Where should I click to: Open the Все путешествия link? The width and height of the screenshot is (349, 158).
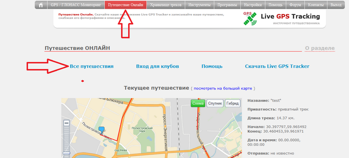click(92, 66)
